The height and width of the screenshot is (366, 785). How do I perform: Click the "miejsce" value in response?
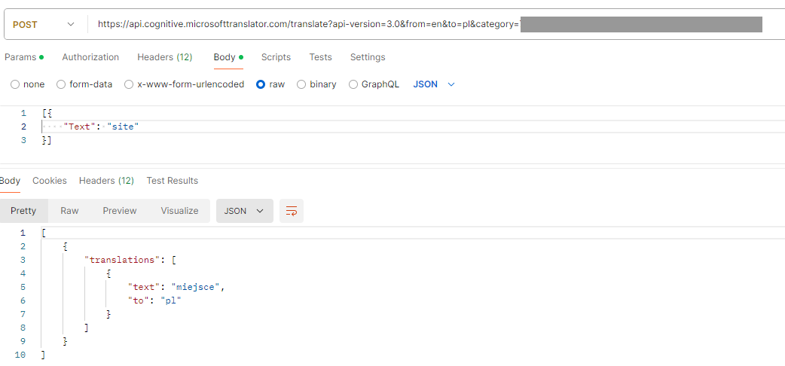pyautogui.click(x=196, y=287)
